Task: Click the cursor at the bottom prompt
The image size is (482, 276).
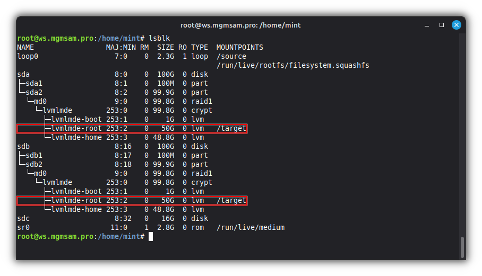Action: (x=151, y=236)
